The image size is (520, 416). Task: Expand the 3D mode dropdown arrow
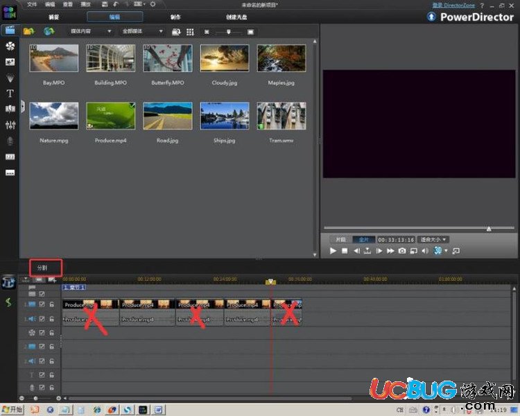446,250
